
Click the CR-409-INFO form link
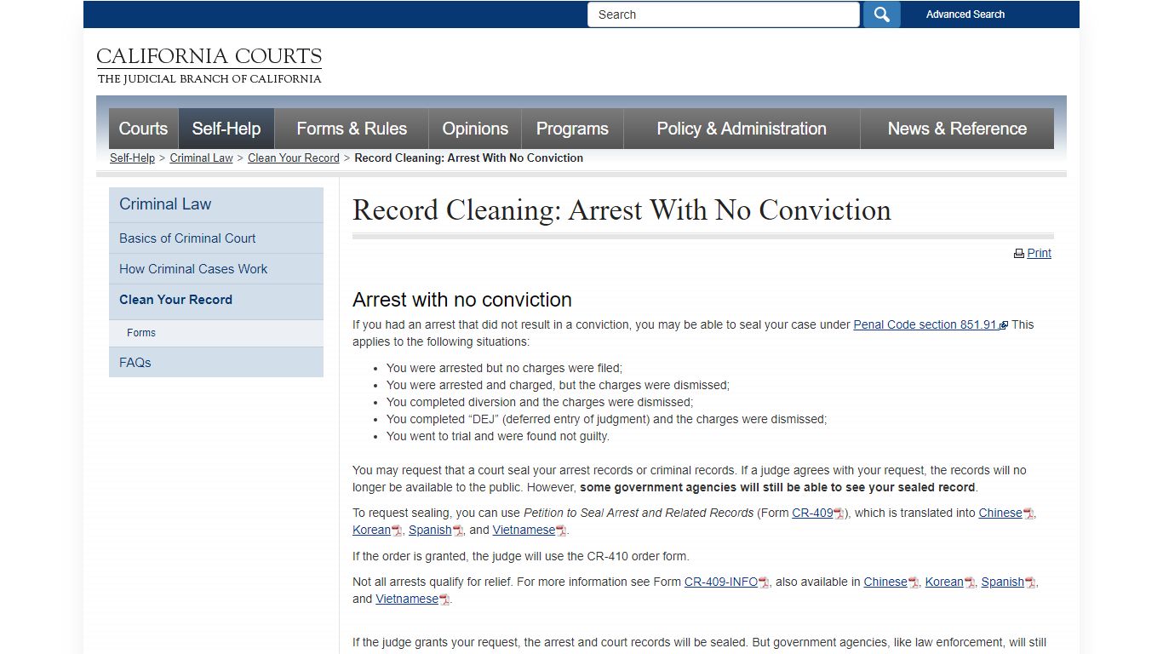[x=720, y=582]
